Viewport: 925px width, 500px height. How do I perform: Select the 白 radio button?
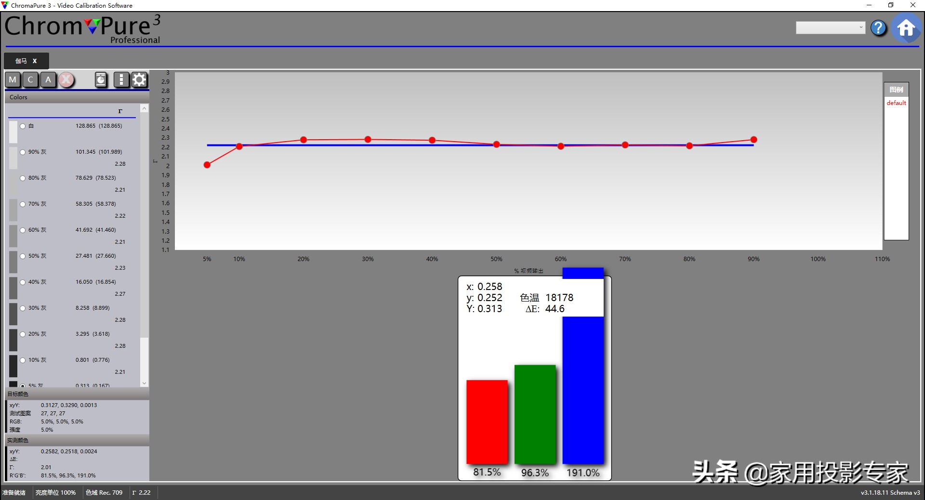(23, 126)
